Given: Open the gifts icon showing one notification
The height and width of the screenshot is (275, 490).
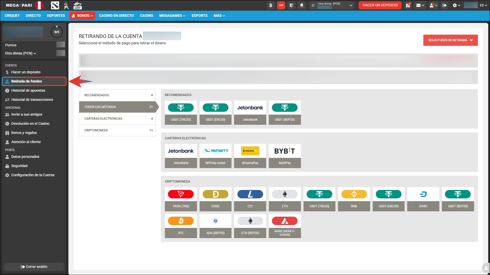Looking at the screenshot, I should (x=408, y=5).
